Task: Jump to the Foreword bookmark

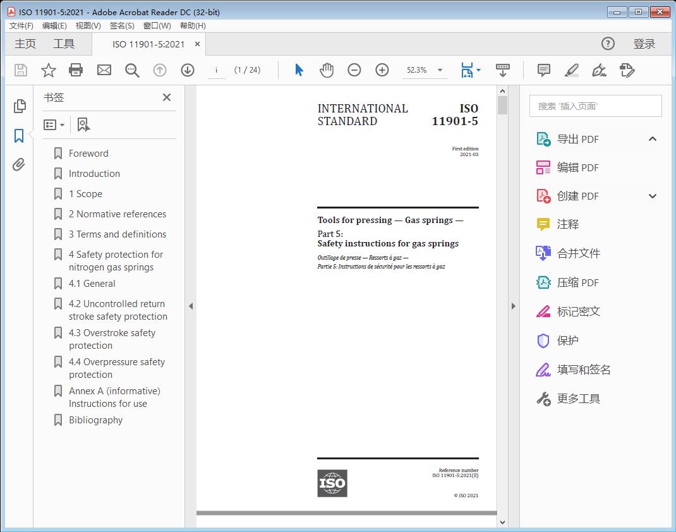Action: click(88, 154)
